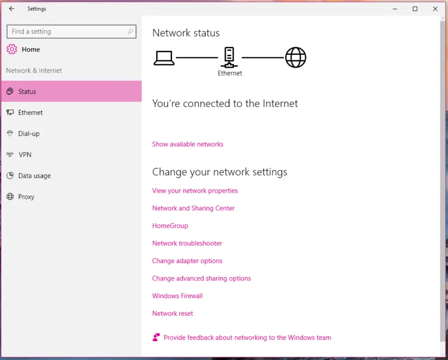Focus the Find a setting search box
Screen dimensions: 448x360
pos(67,31)
